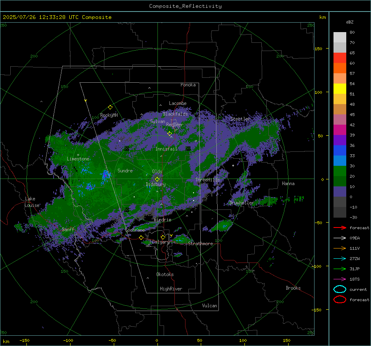Click the 150 tick on right km axis
Image resolution: width=371 pixels, height=346 pixels.
318,49
